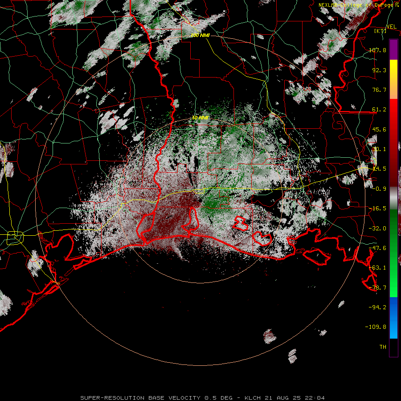The image size is (401, 401).
Task: Click the 76.7 scale value
Action: pyautogui.click(x=379, y=90)
